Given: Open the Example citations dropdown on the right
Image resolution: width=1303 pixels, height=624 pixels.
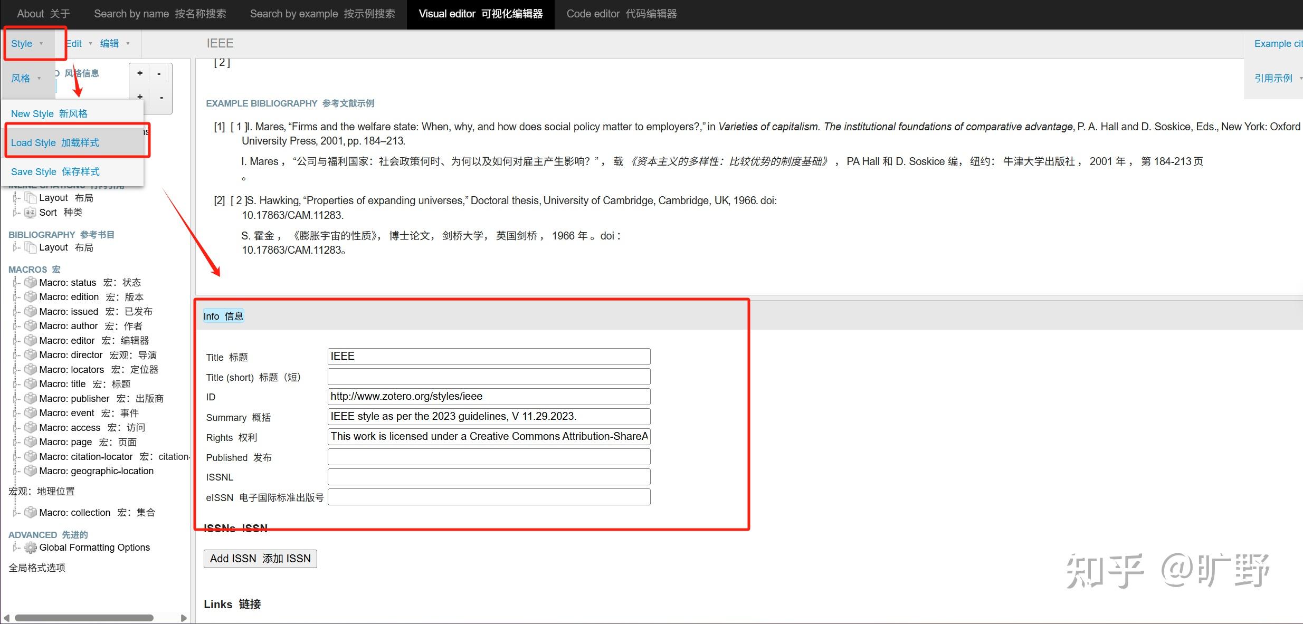Looking at the screenshot, I should [x=1278, y=43].
